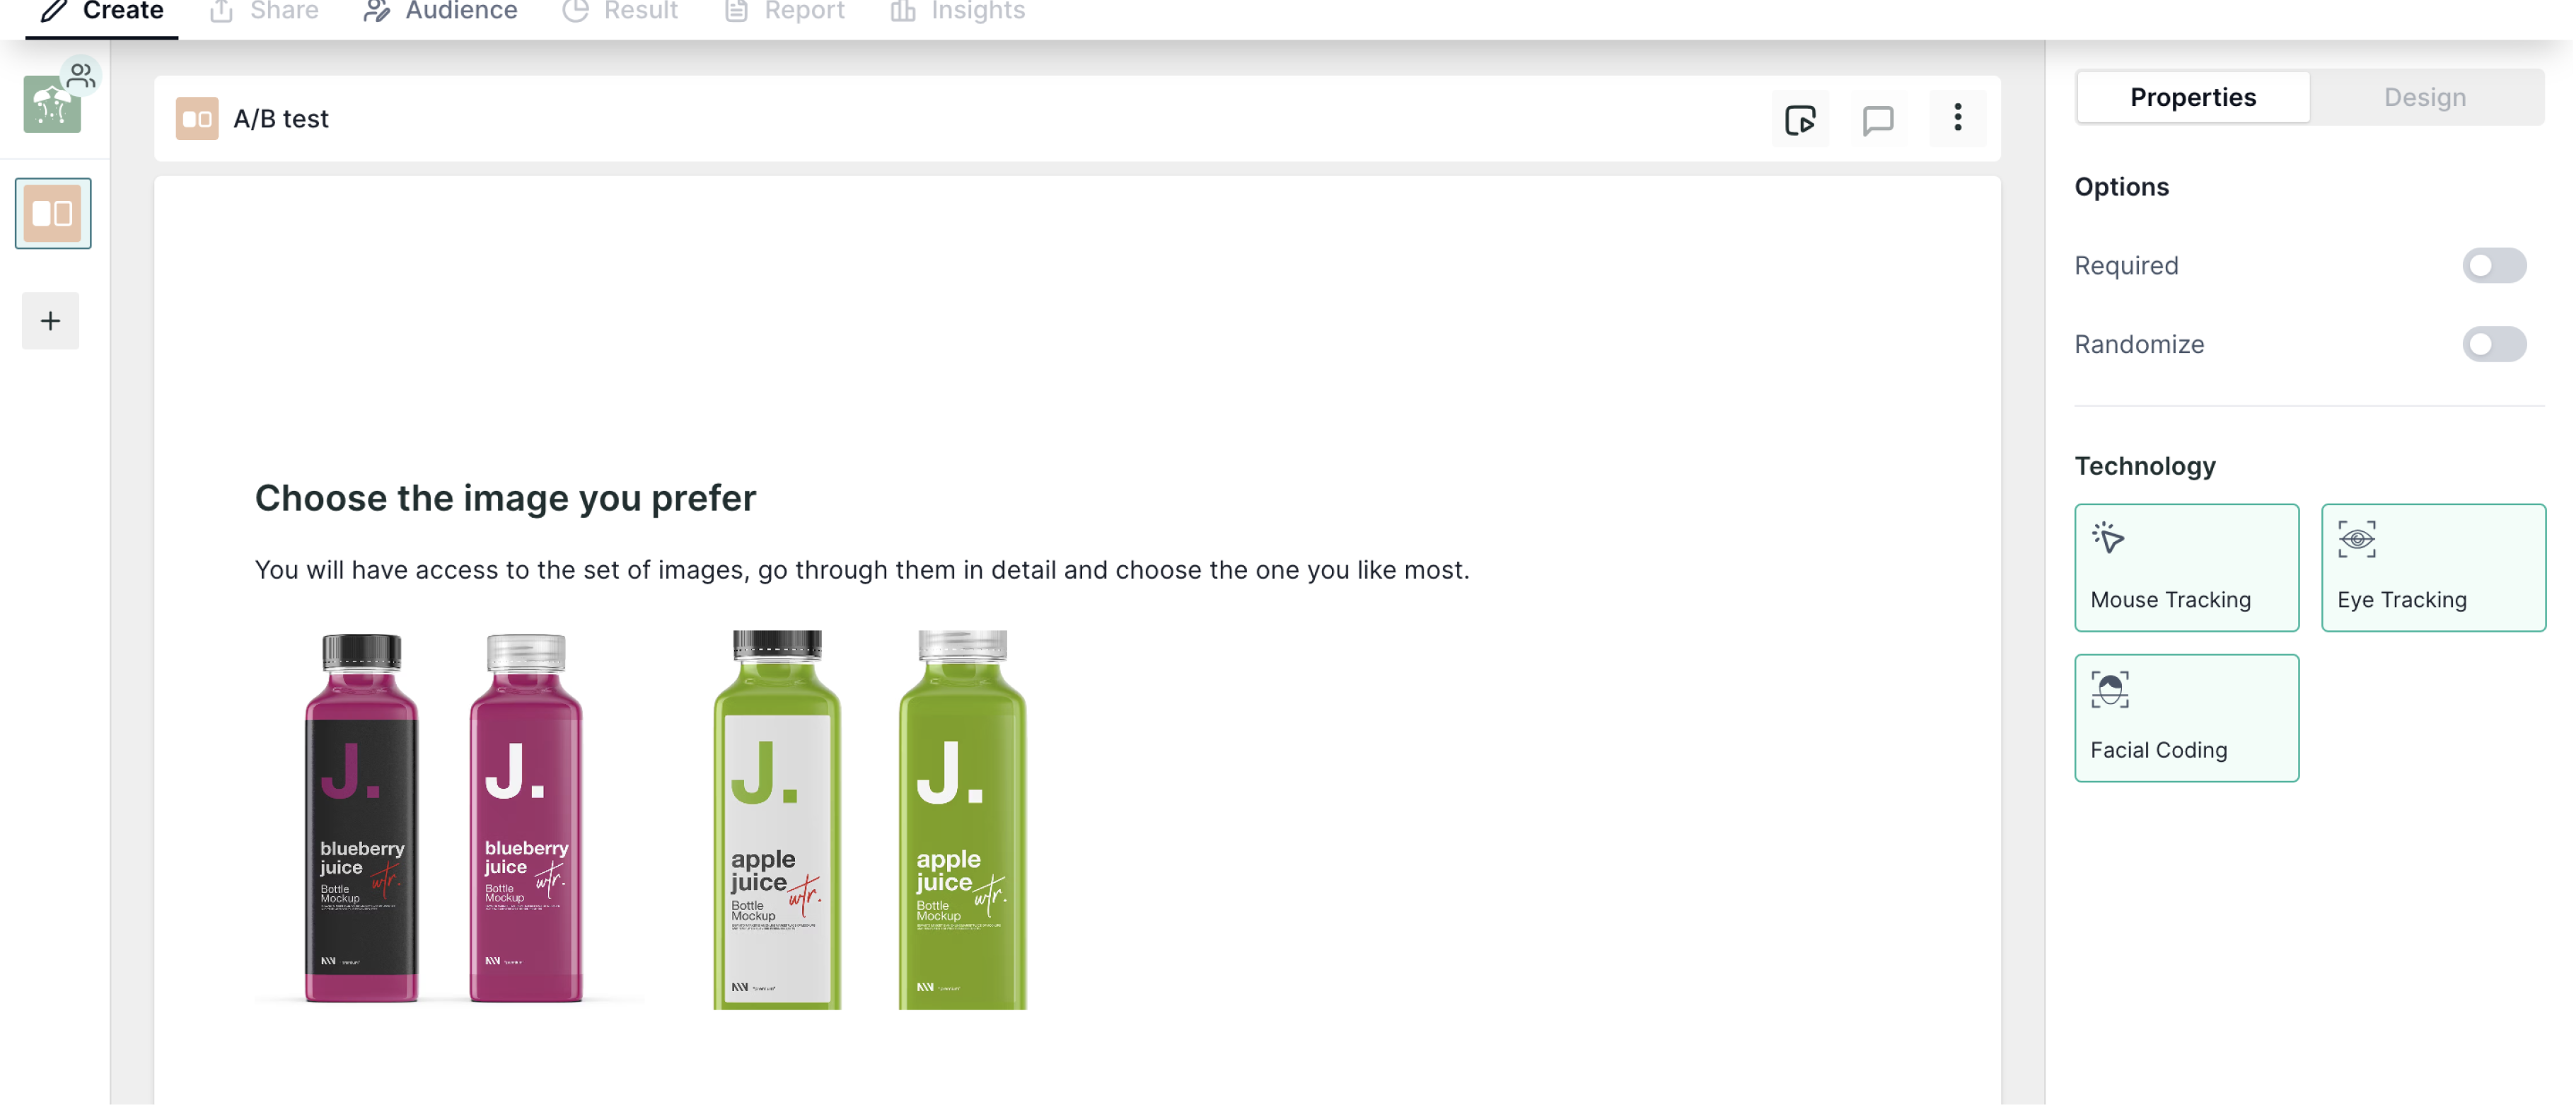Preview the block with play icon
Screen dimensions: 2576x1105
1800,119
